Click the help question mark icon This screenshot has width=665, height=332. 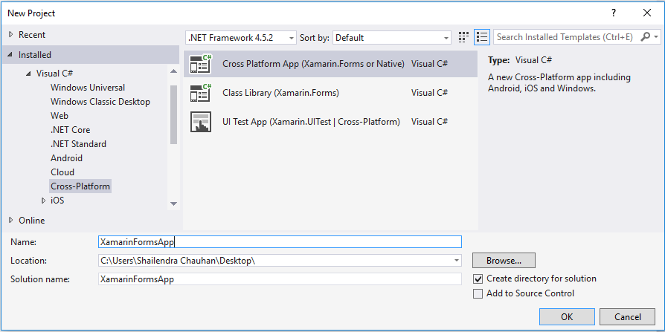click(x=614, y=13)
